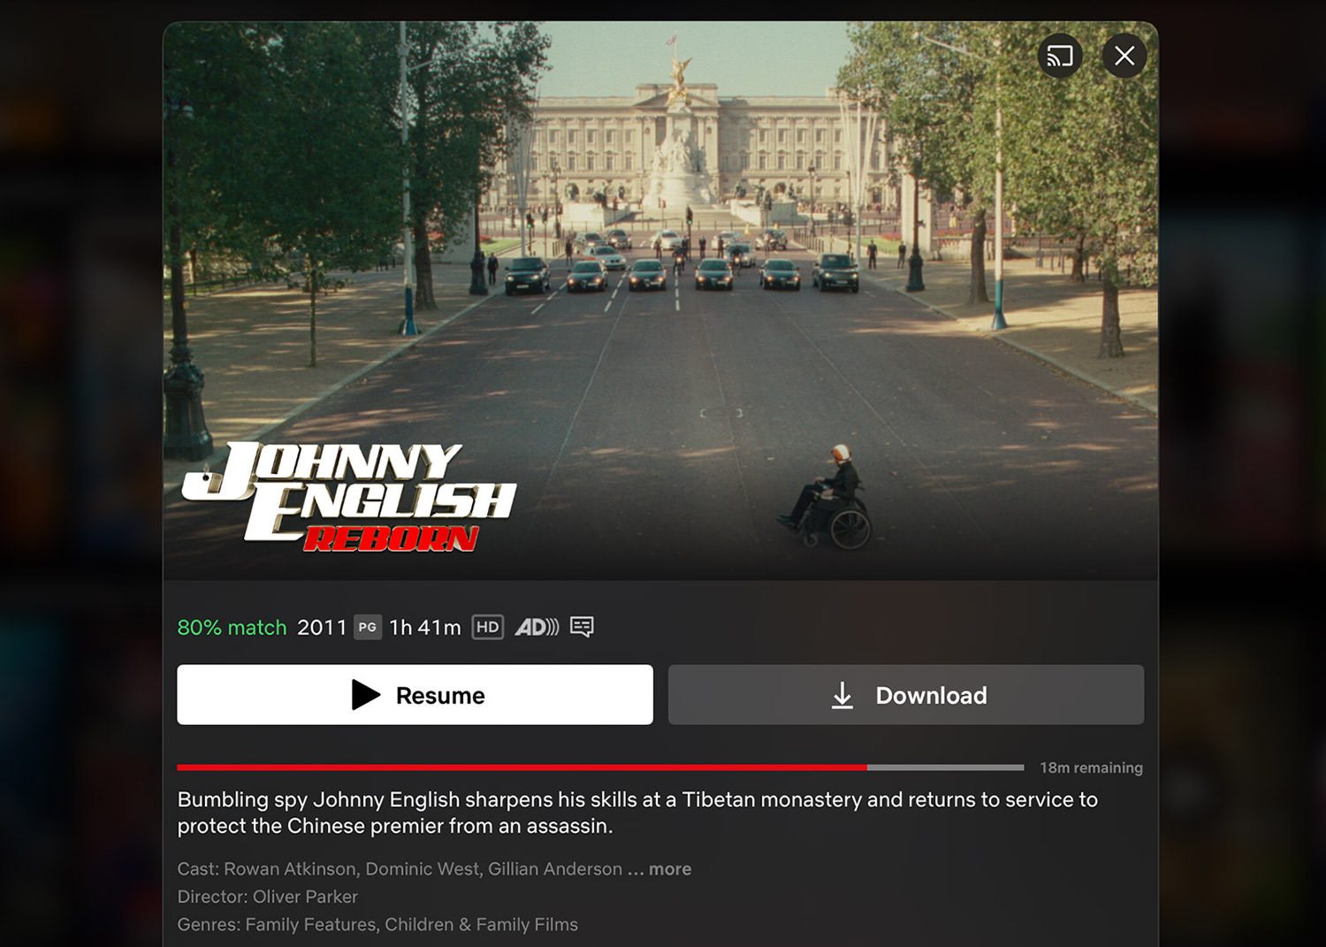The width and height of the screenshot is (1326, 947).
Task: Open the Family Features genre
Action: [309, 924]
